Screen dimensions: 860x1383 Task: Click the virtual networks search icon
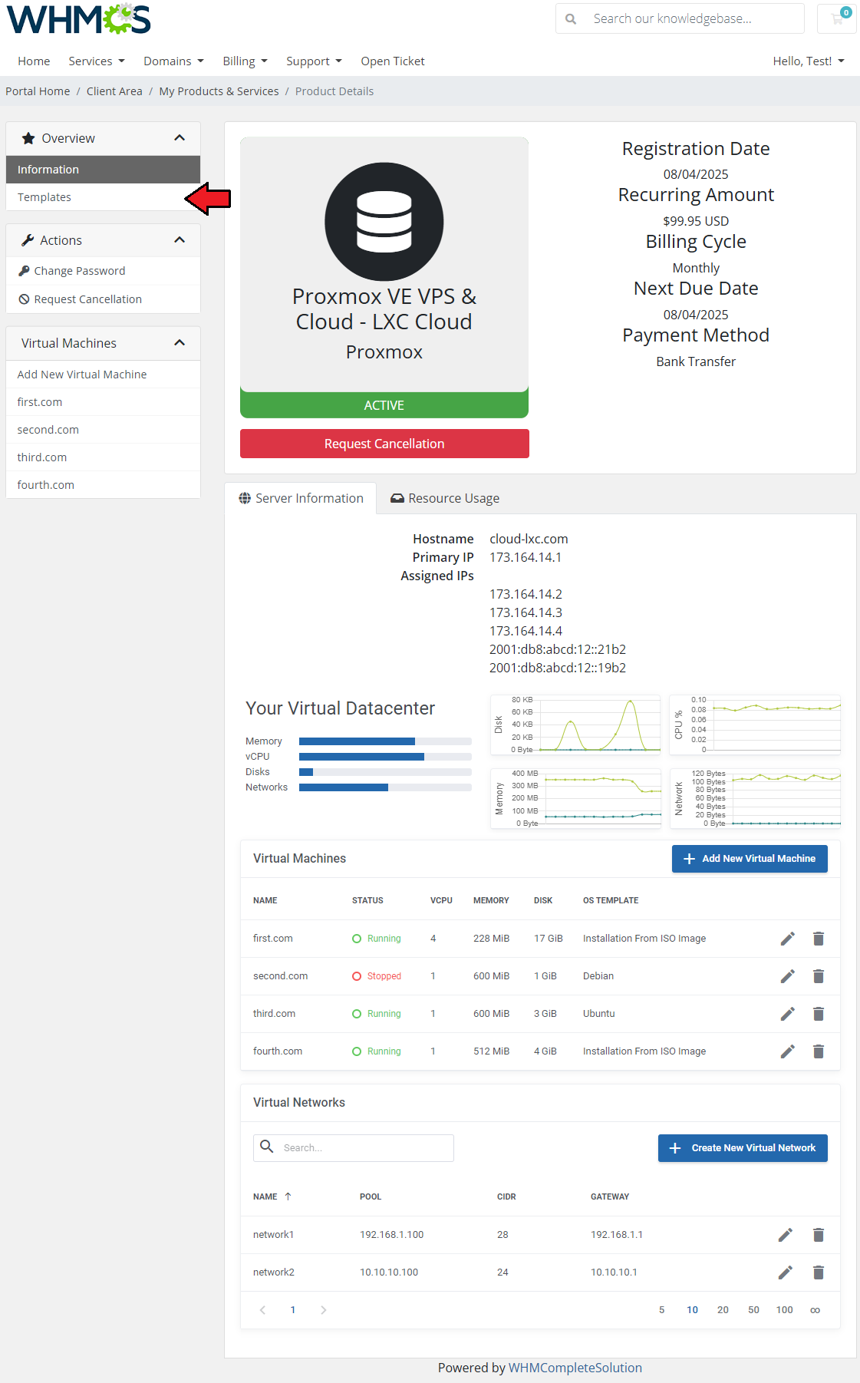click(x=267, y=1147)
